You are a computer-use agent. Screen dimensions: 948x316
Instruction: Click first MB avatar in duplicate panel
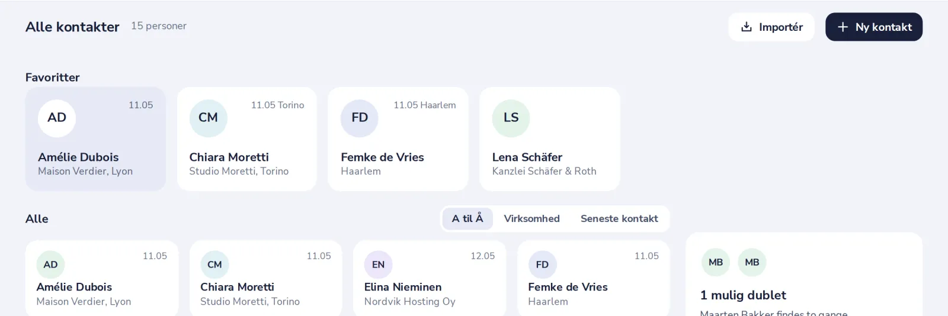click(716, 262)
